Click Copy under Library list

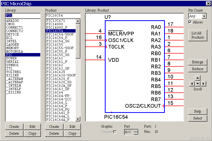32,133
